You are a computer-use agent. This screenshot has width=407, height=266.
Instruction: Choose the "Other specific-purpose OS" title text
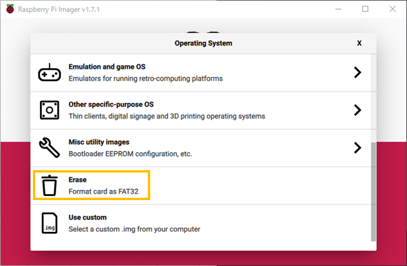click(x=112, y=104)
